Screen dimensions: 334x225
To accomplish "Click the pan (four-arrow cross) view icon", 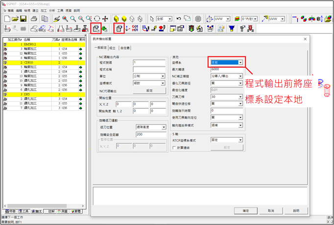I will coord(105,19).
